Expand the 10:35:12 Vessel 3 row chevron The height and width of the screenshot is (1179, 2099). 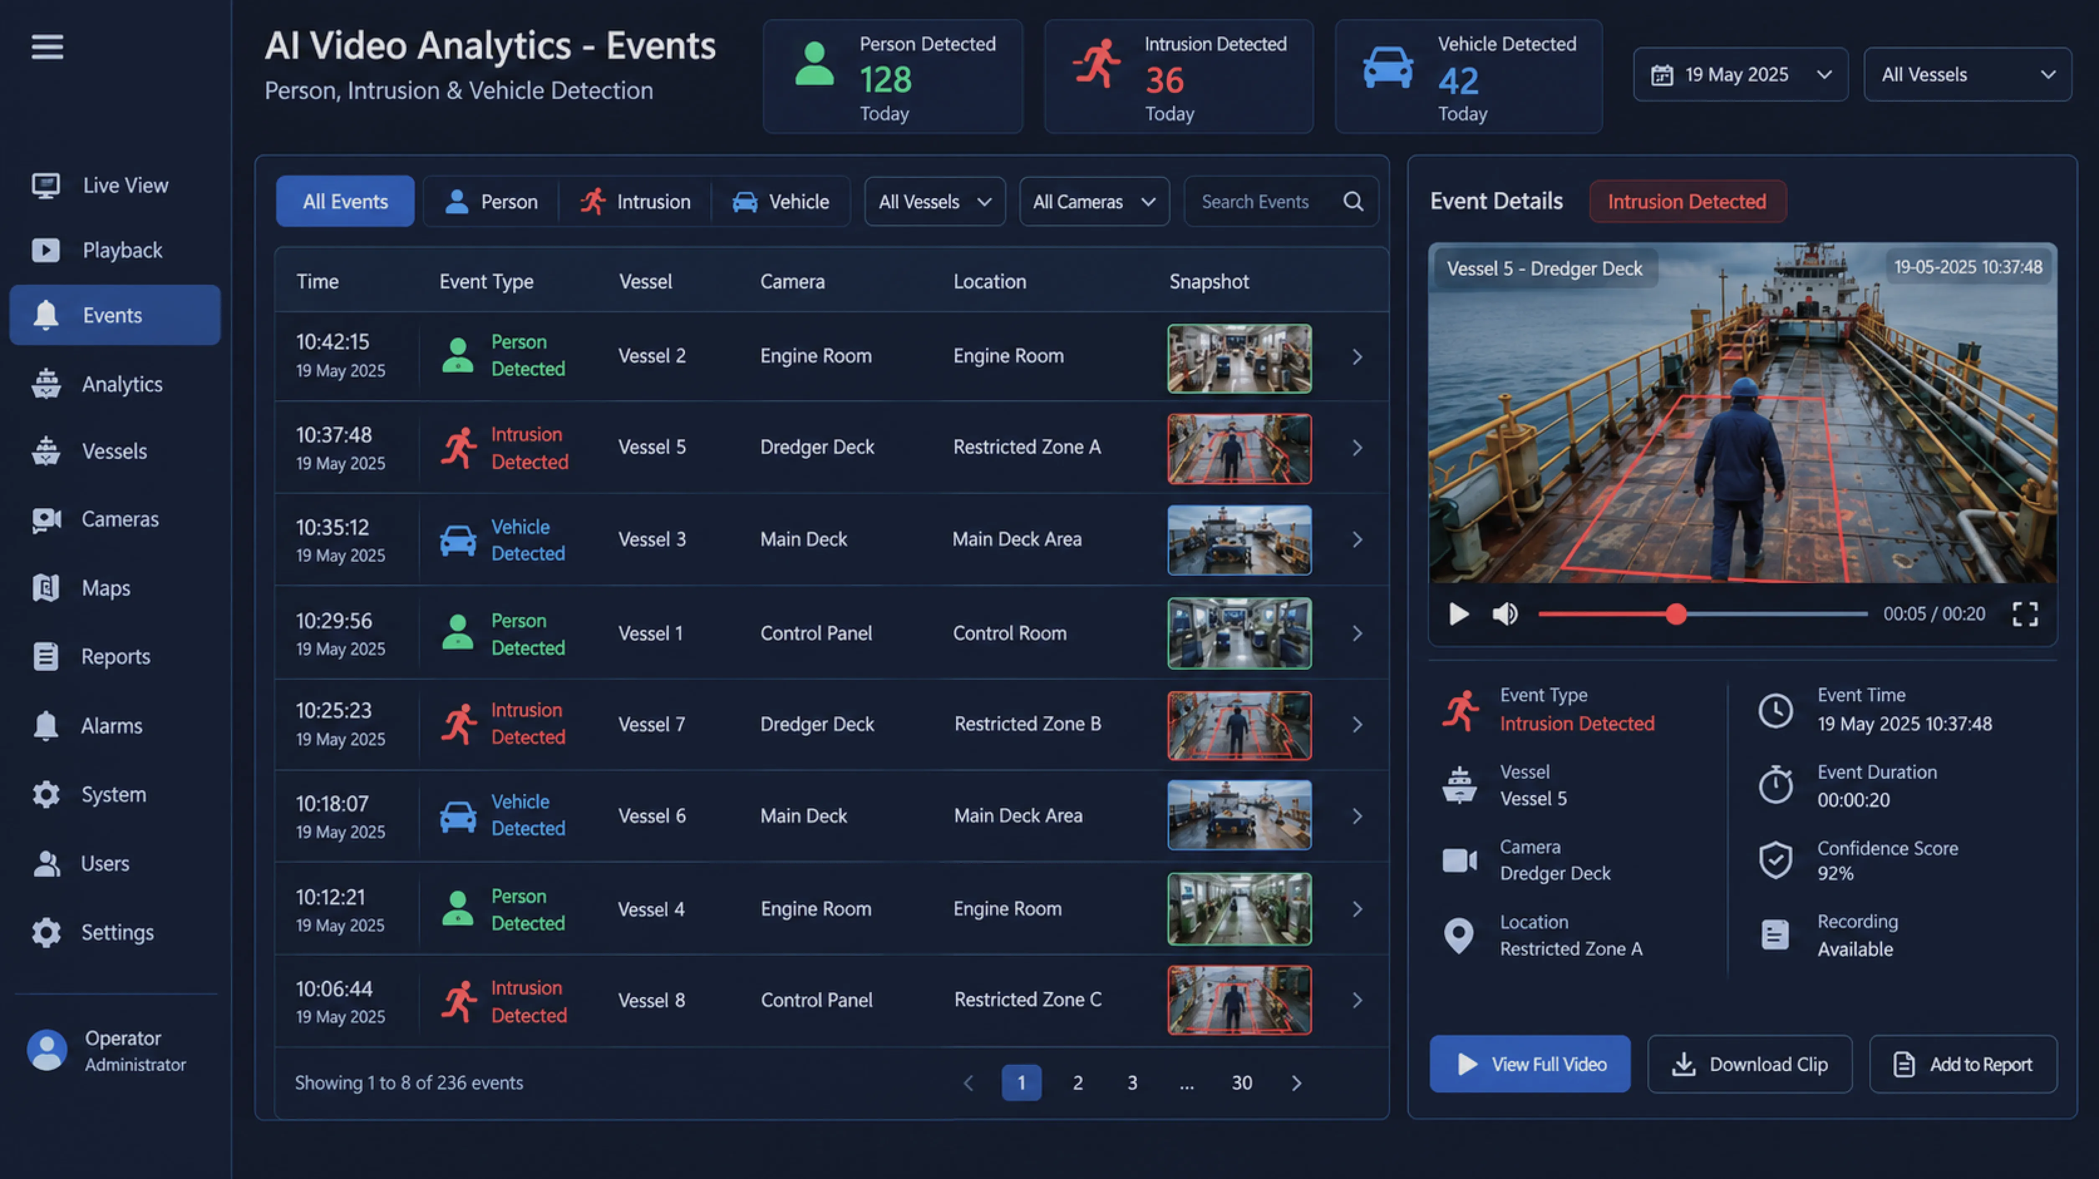click(x=1358, y=539)
